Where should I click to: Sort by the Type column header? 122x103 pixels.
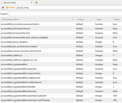tap(104, 19)
